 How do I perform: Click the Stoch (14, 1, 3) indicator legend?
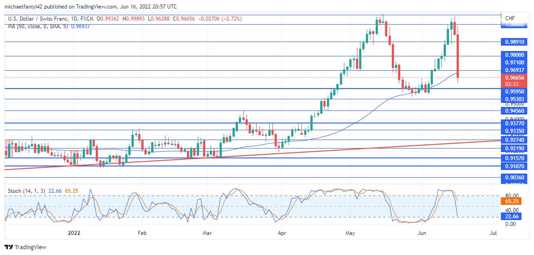pyautogui.click(x=26, y=191)
